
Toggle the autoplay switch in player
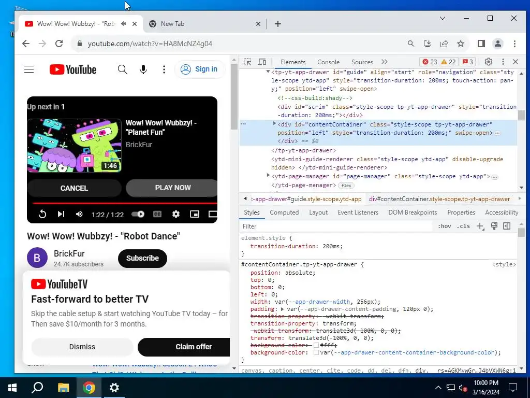pos(138,214)
